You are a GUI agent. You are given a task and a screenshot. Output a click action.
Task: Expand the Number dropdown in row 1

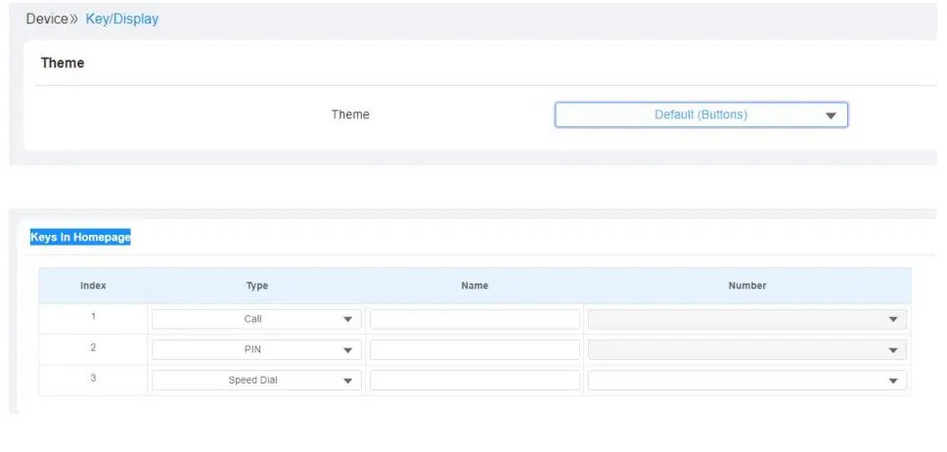point(746,319)
